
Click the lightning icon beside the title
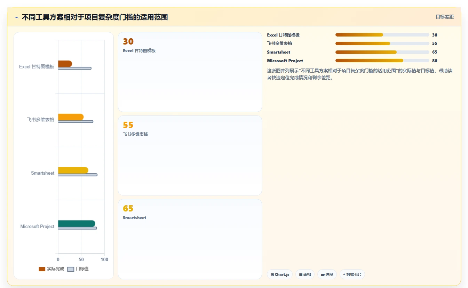point(16,17)
